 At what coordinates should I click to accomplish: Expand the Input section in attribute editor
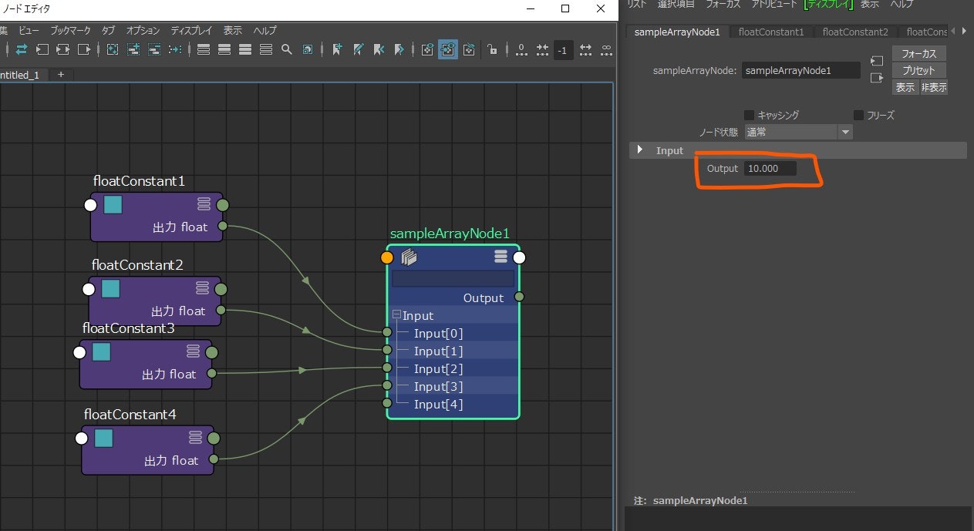tap(639, 150)
